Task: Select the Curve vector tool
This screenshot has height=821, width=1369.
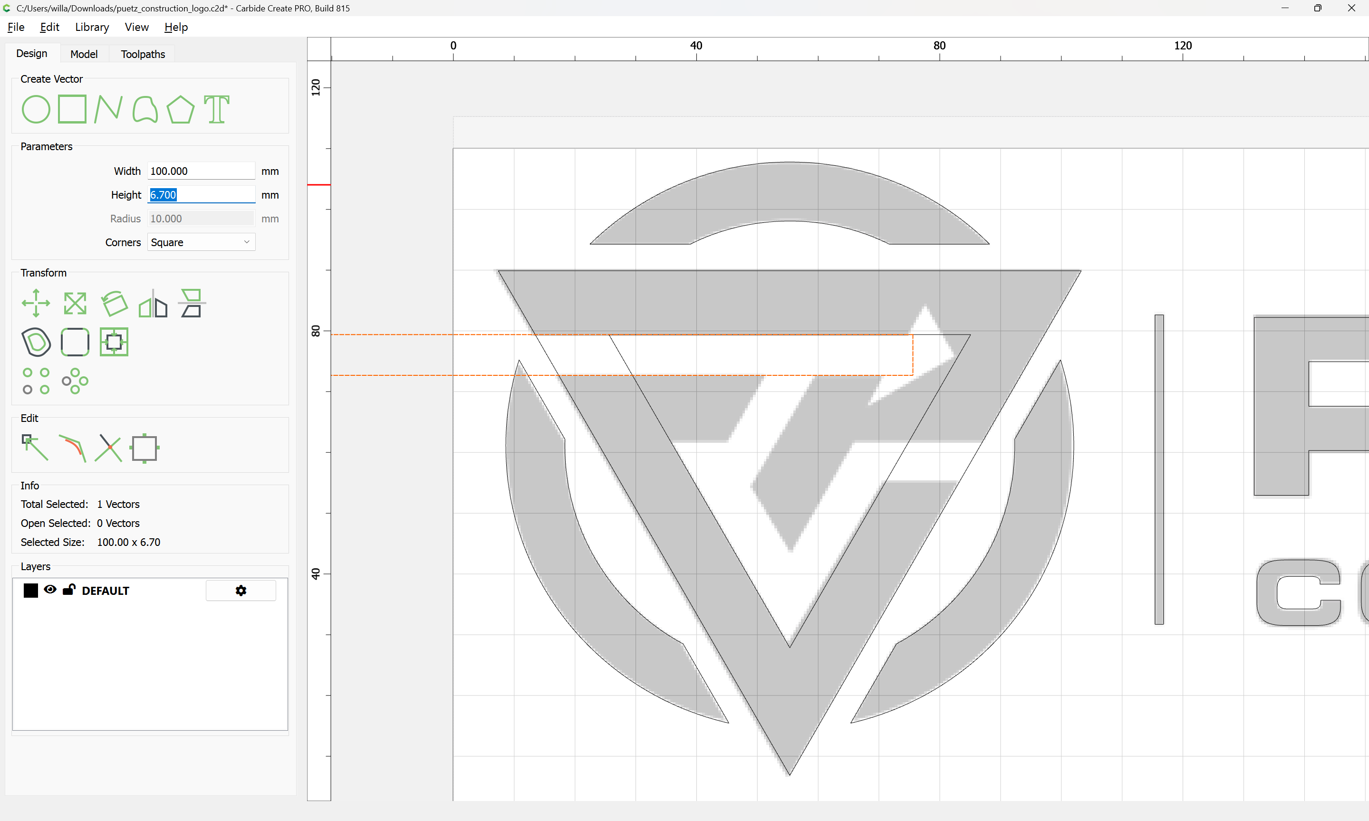Action: [145, 109]
